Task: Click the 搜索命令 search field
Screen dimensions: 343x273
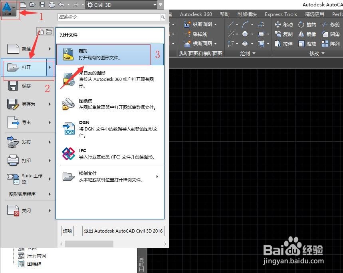Action: point(109,17)
